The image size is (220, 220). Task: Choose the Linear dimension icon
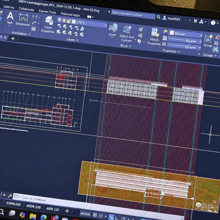tap(35, 17)
